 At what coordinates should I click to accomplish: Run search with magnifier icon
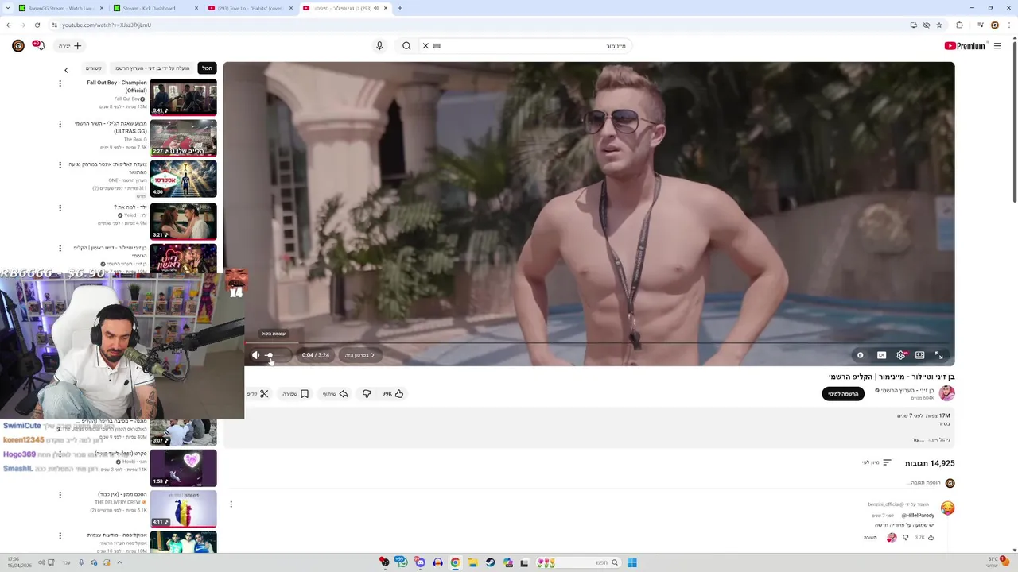tap(406, 46)
